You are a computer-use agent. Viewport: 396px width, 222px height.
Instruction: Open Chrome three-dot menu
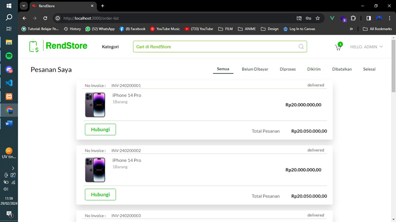390,18
